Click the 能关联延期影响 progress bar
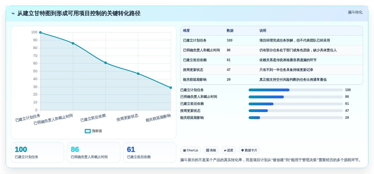Image resolution: width=374 pixels, height=174 pixels. coord(296,118)
